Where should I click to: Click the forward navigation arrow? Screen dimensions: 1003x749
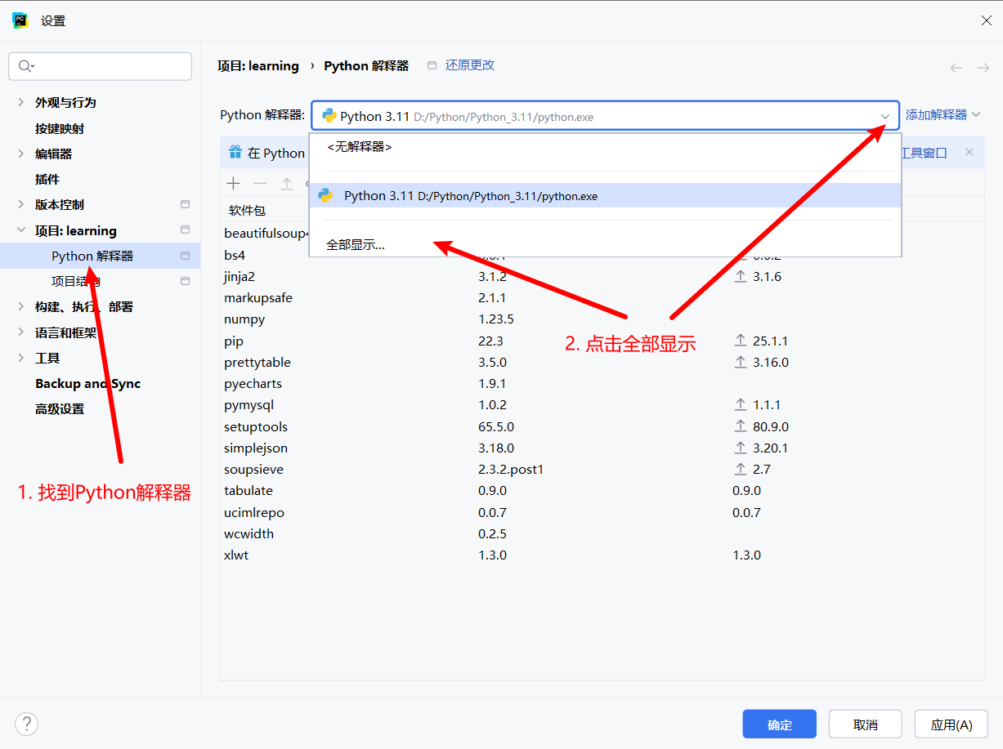983,68
